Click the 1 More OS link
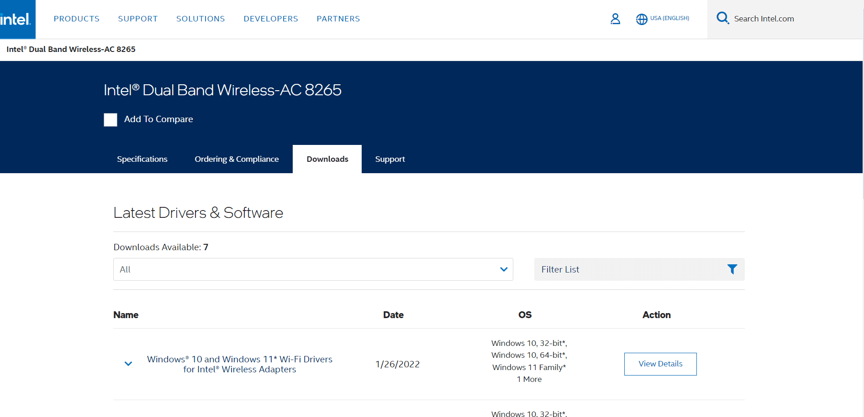 pos(529,379)
